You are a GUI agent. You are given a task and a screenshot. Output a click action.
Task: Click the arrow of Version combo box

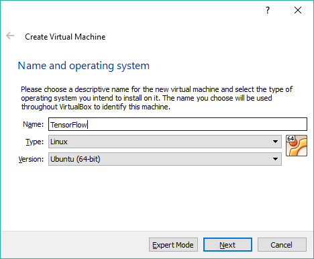pyautogui.click(x=275, y=159)
